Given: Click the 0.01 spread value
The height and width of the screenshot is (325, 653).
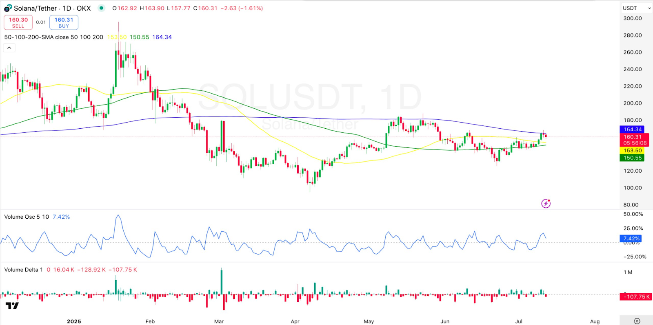Looking at the screenshot, I should pyautogui.click(x=41, y=22).
